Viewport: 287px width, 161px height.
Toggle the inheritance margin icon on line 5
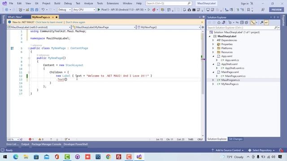(x=12, y=48)
